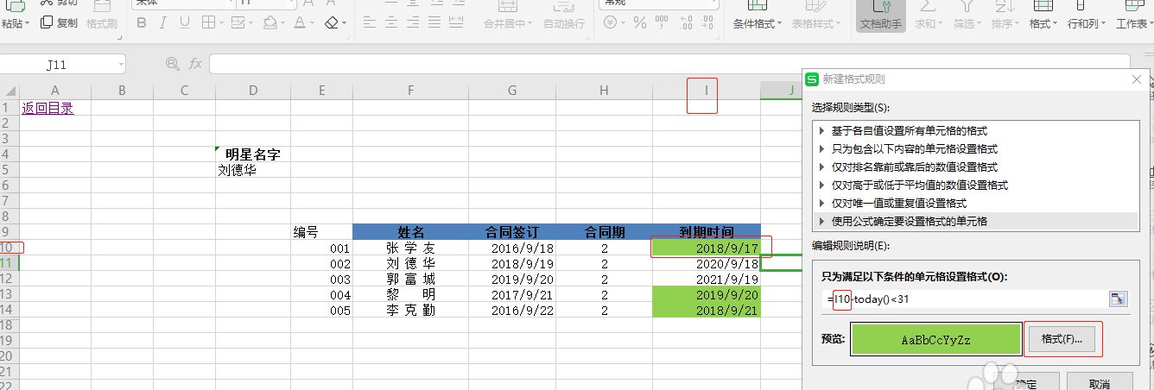
Task: Center text horizontally
Action: point(392,23)
